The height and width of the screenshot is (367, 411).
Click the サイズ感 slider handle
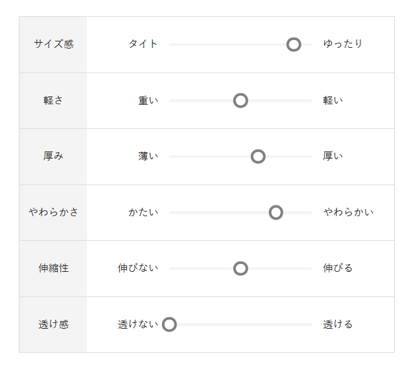(294, 45)
